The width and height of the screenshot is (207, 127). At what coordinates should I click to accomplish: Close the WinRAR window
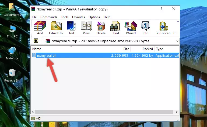coord(174,9)
